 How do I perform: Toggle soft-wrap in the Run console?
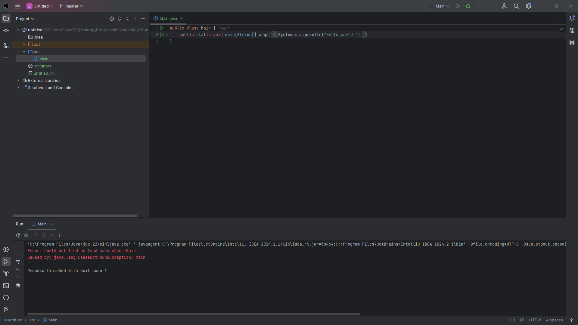click(18, 262)
